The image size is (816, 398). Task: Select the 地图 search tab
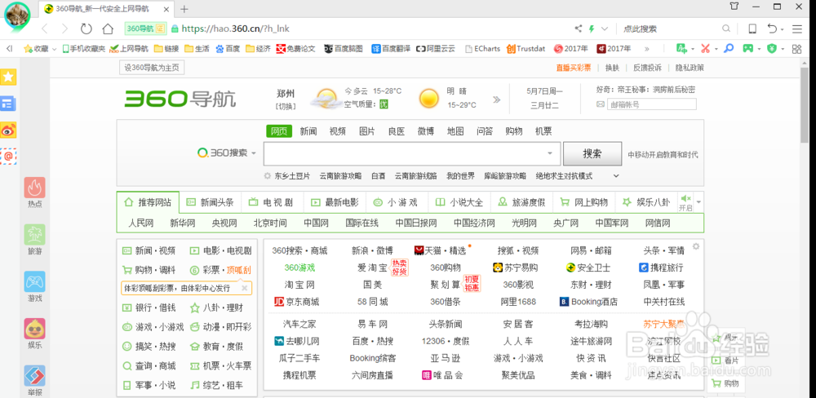click(x=455, y=131)
